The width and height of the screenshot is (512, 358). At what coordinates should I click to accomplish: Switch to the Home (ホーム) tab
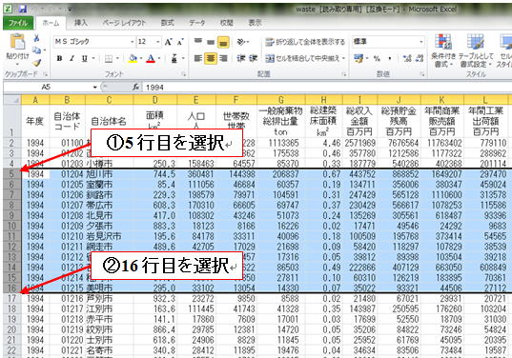point(51,23)
